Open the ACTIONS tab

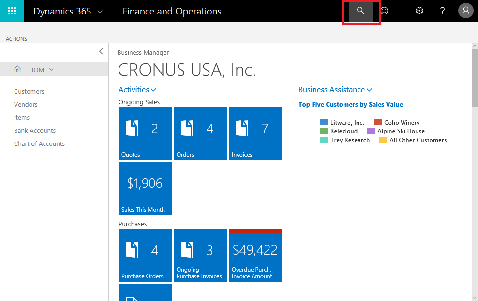[16, 39]
